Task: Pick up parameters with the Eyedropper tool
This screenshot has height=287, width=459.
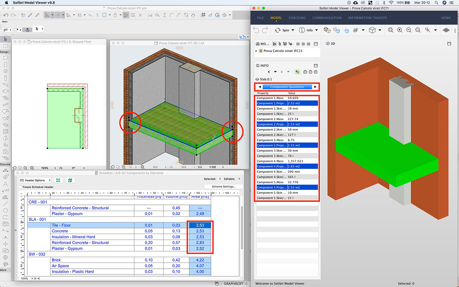Action: point(30,15)
